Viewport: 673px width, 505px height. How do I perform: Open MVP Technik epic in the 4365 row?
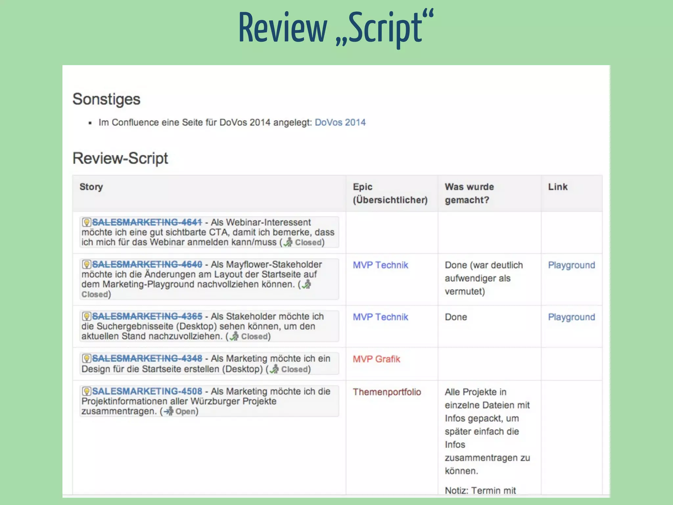(x=380, y=317)
